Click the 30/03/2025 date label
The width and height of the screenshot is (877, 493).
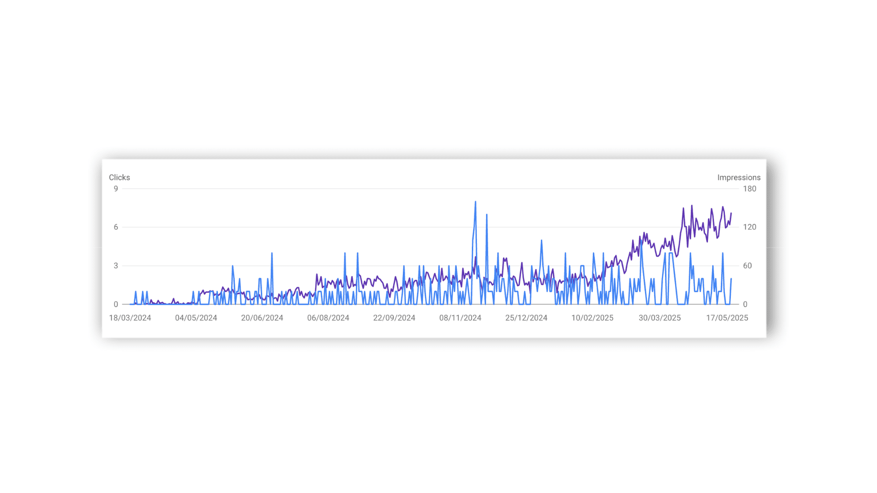tap(659, 318)
